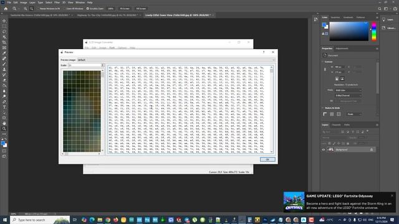The image size is (399, 224).
Task: Select the Brush tool
Action: 4,63
